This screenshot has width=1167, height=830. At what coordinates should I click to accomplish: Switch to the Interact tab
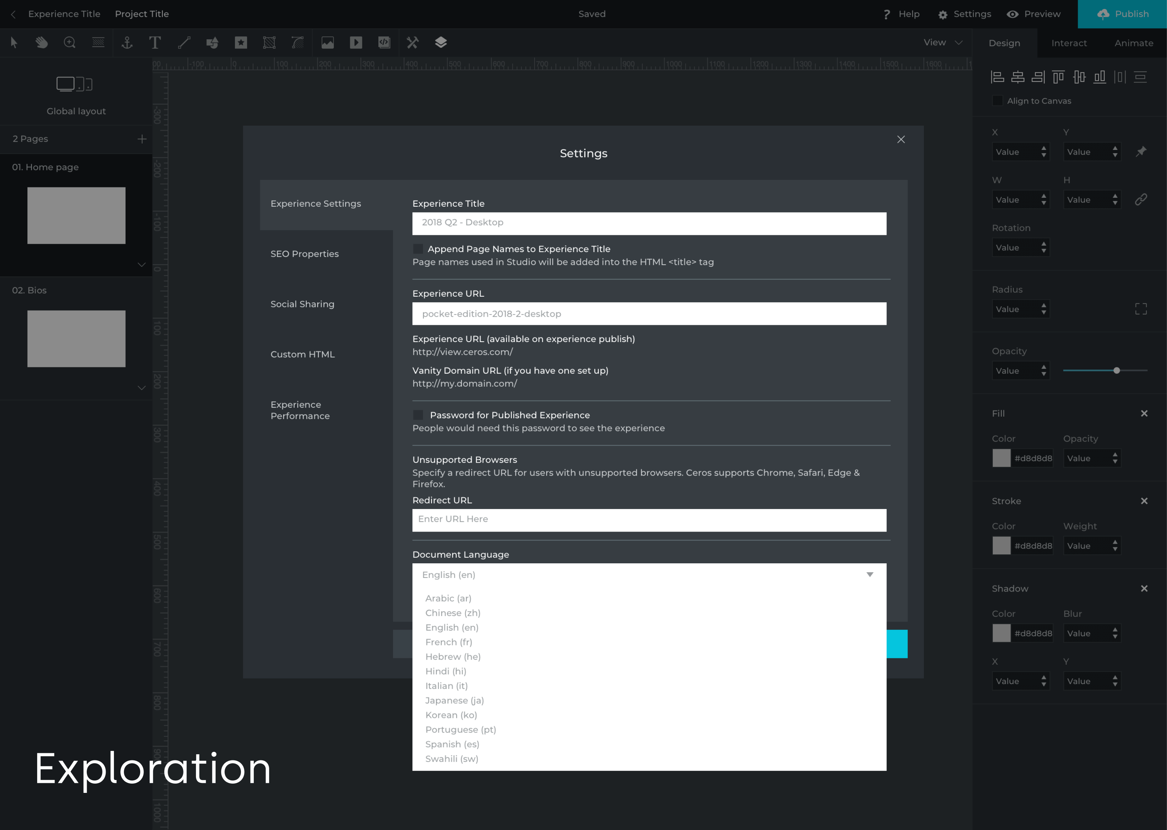click(1069, 44)
